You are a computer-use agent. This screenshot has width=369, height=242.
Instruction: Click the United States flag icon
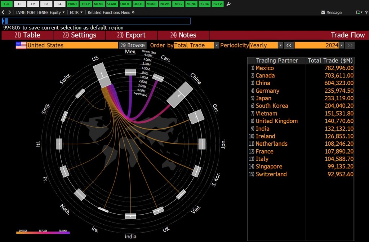tap(21, 45)
